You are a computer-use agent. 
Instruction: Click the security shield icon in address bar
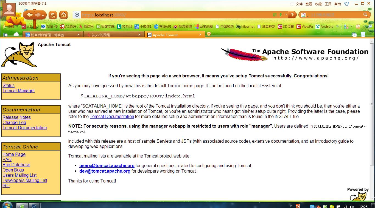click(x=77, y=15)
